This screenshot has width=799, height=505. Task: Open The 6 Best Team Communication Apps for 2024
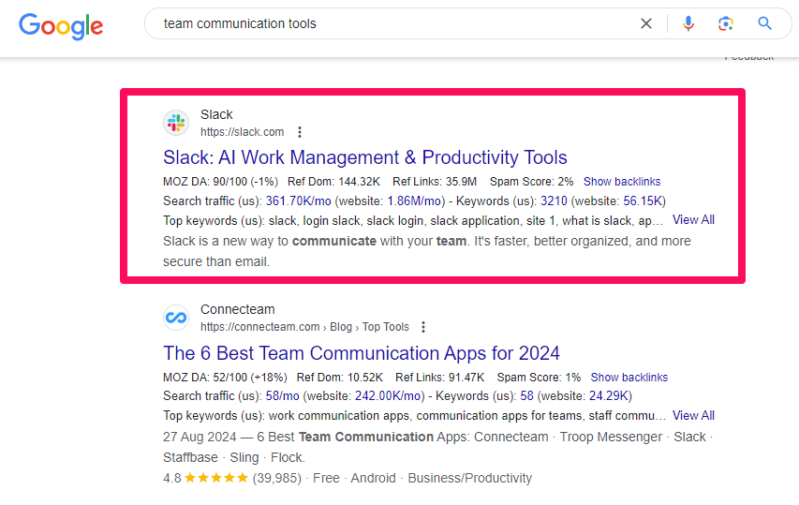(x=362, y=353)
